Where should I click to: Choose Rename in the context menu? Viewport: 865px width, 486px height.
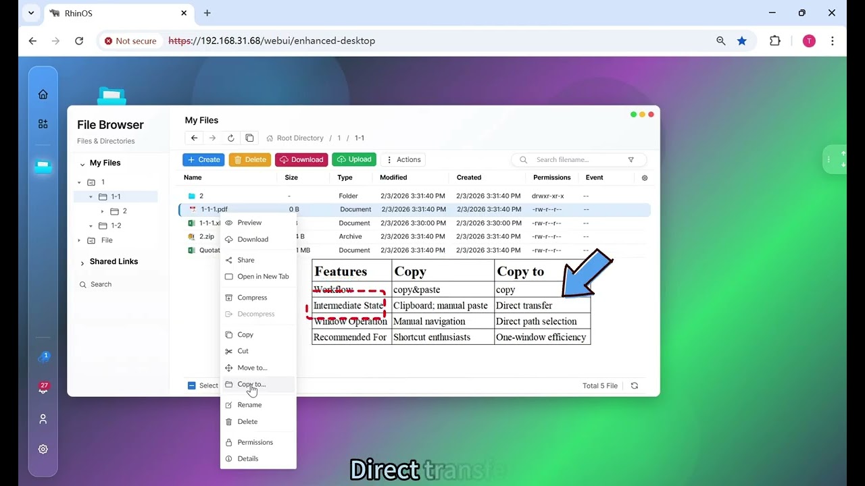coord(258,405)
